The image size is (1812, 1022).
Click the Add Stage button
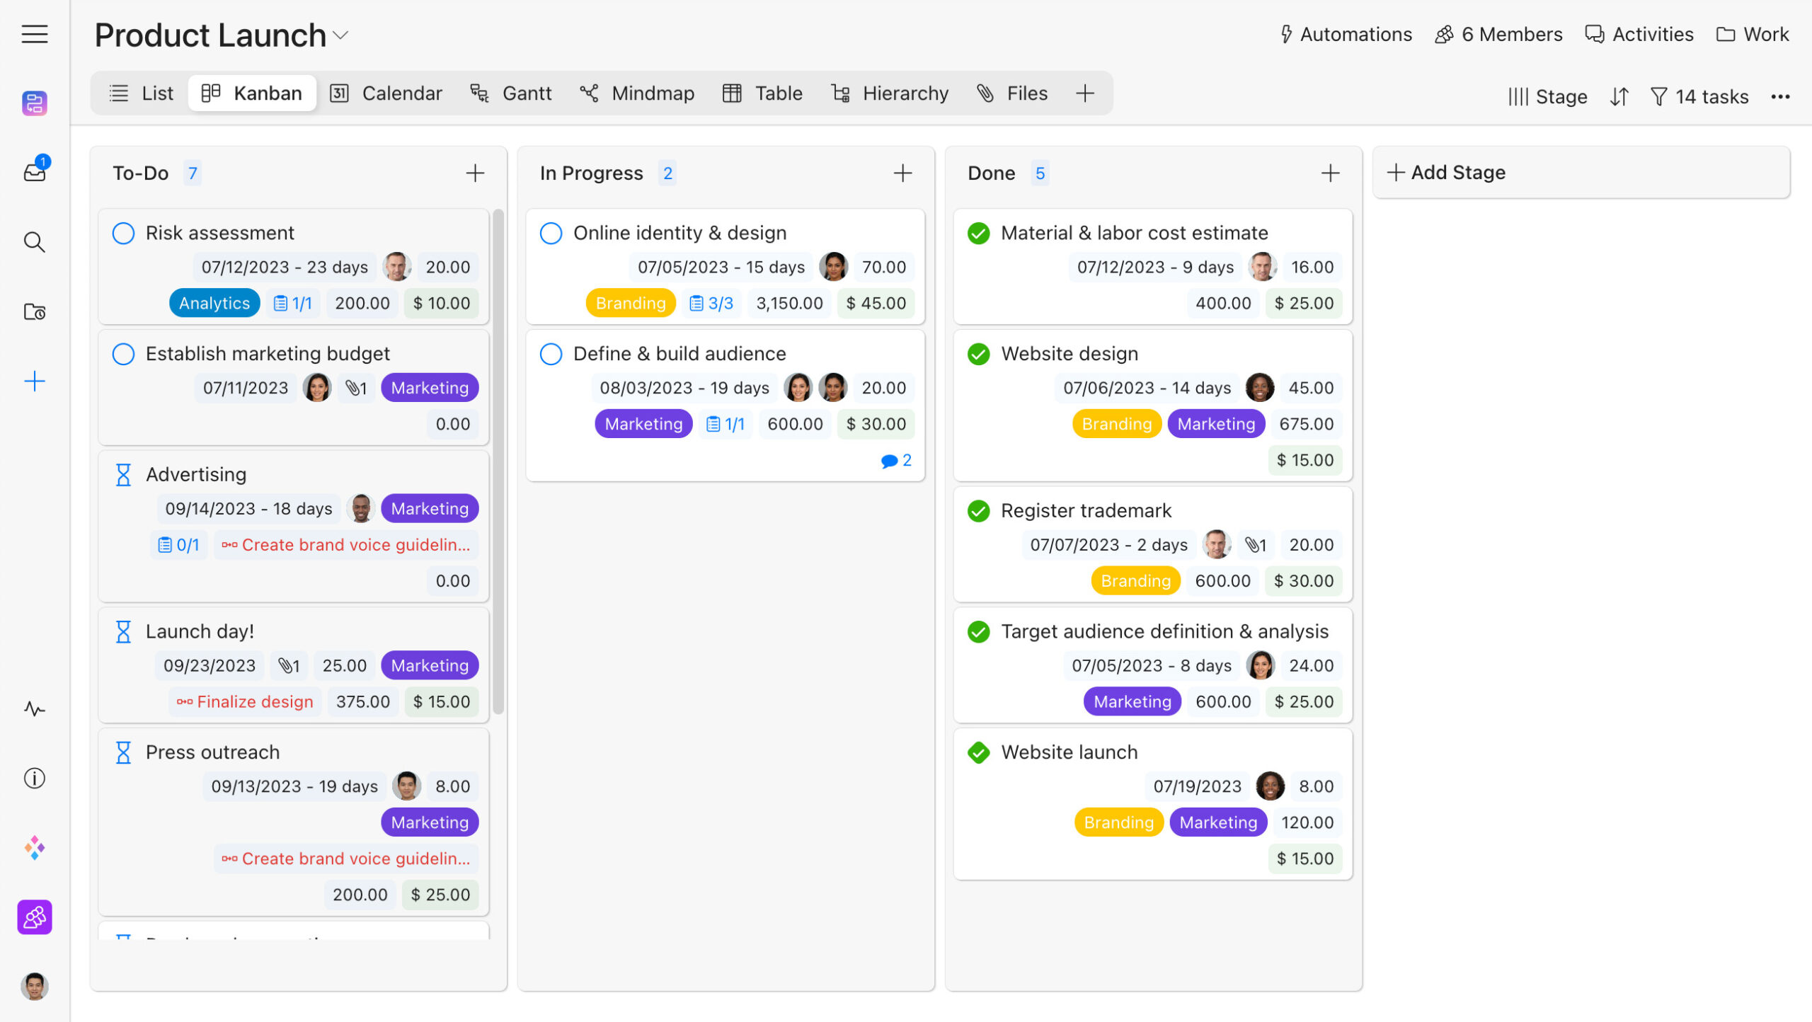pos(1447,173)
